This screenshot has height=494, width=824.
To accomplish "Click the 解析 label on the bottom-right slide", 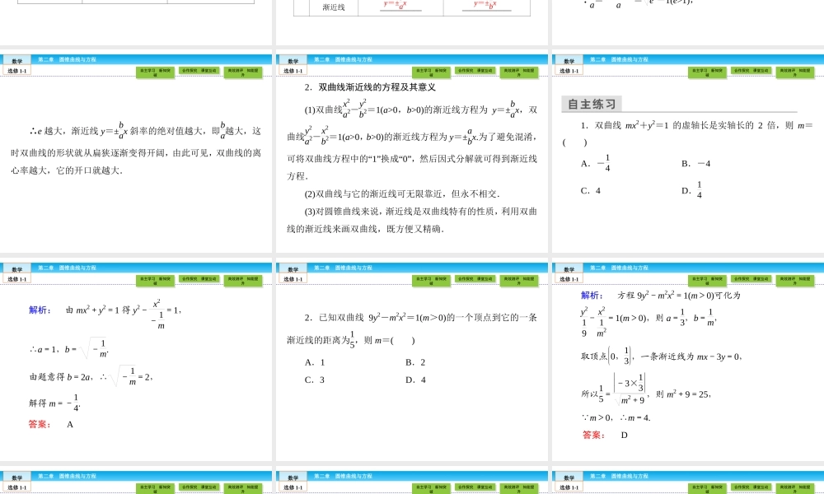I will (588, 296).
